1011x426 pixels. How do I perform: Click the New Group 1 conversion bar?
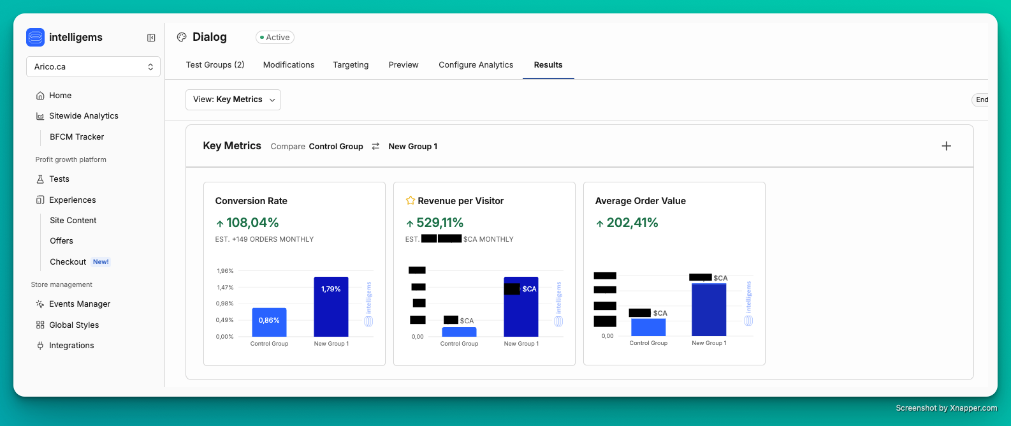pyautogui.click(x=331, y=307)
